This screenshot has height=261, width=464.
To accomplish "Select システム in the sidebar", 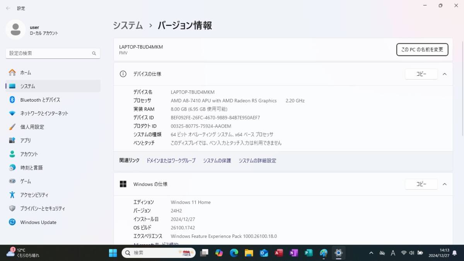I will (53, 86).
